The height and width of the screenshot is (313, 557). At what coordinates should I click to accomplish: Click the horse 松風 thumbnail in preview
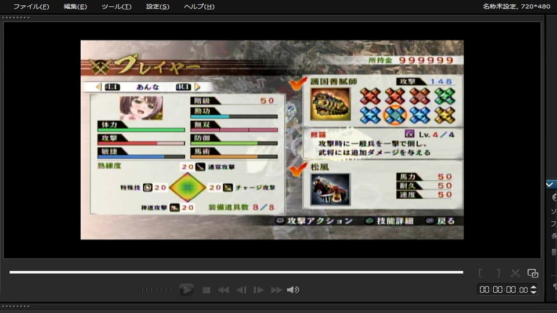pyautogui.click(x=330, y=189)
